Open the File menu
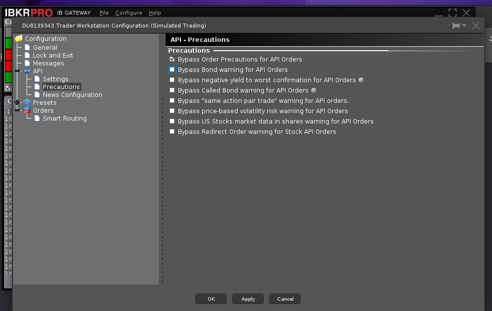Screen dimensions: 492x311 pyautogui.click(x=104, y=13)
